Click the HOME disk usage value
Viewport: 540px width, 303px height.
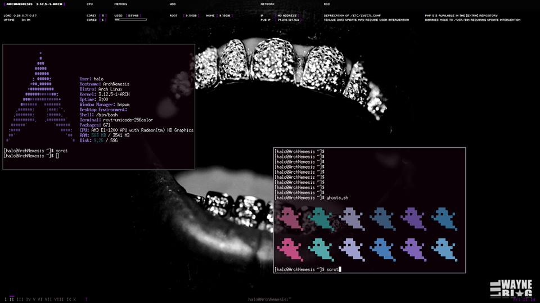[x=225, y=16]
